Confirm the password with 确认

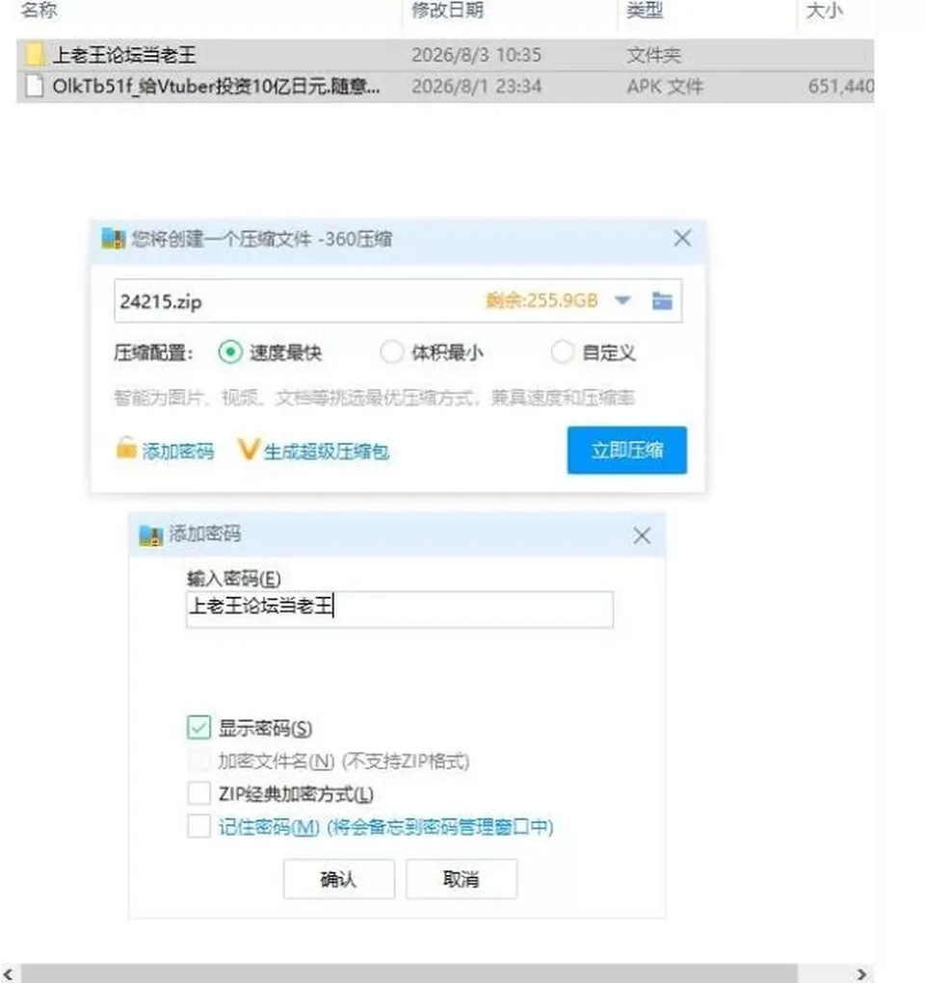tap(339, 879)
